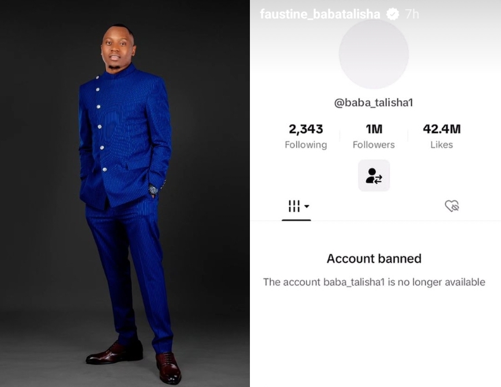Click the switch account person icon
The image size is (501, 387).
(x=374, y=176)
